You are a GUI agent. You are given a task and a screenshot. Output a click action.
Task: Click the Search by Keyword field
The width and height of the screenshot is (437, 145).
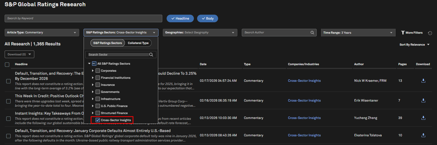(83, 18)
